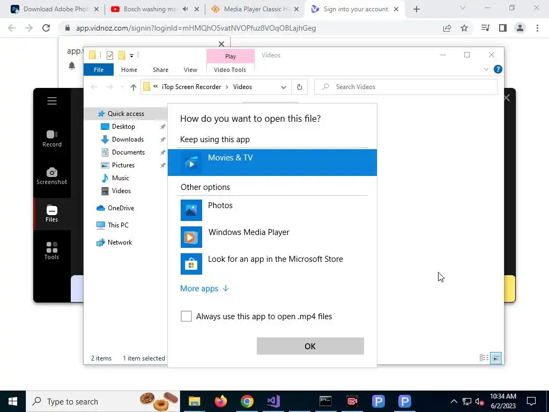549x412 pixels.
Task: Open Tools section in iTop Screen Recorder
Action: [x=52, y=251]
